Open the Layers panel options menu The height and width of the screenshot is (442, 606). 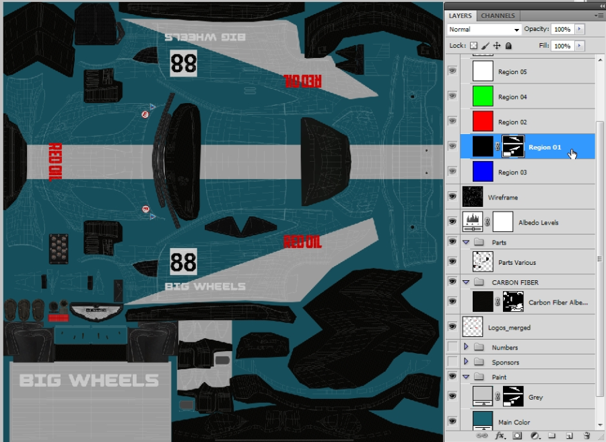599,15
